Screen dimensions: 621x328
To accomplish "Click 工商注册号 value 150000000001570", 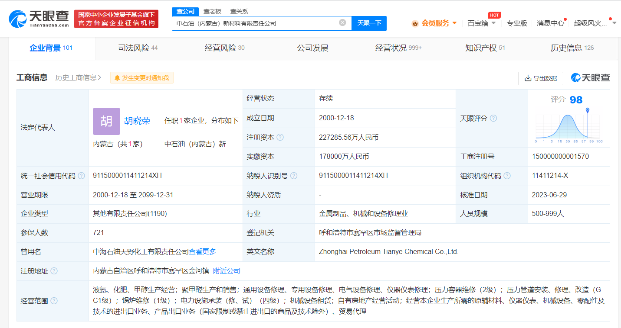I will 560,157.
